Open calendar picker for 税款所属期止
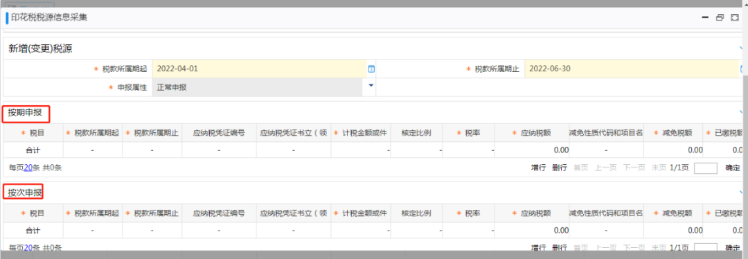Viewport: 748px width, 259px height. 742,69
